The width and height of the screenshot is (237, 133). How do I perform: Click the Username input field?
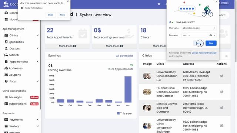pos(199,28)
